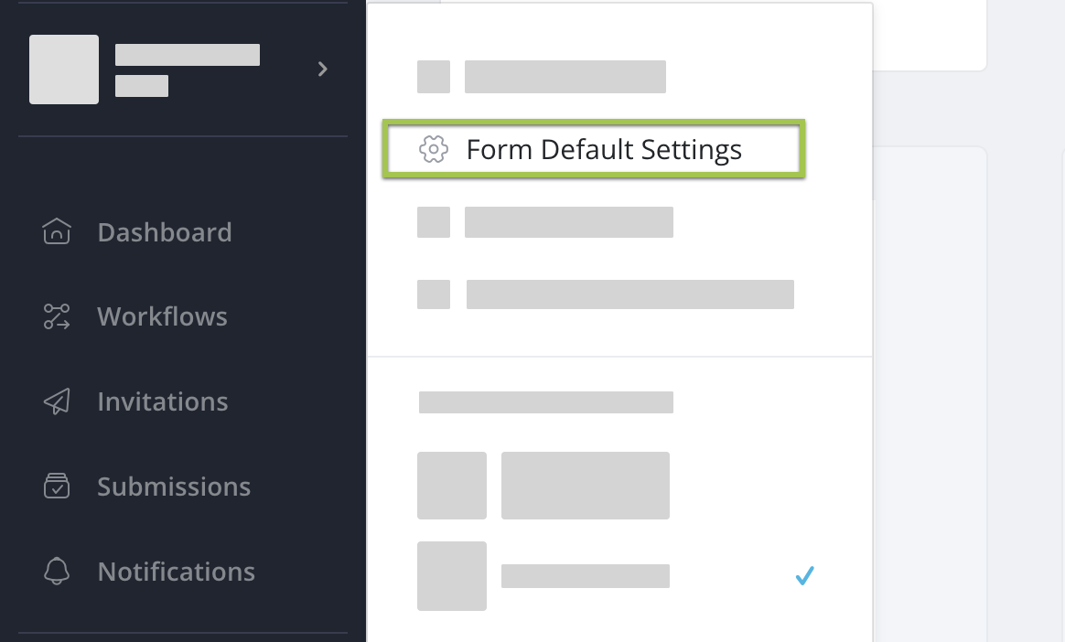The width and height of the screenshot is (1065, 642).
Task: Click the Submissions inbox checkmark icon
Action: [x=57, y=487]
